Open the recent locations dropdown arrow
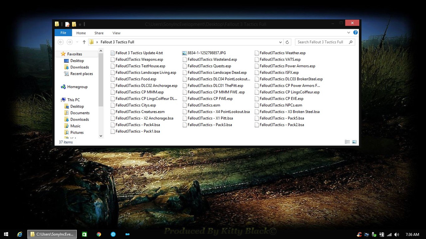 tap(77, 42)
